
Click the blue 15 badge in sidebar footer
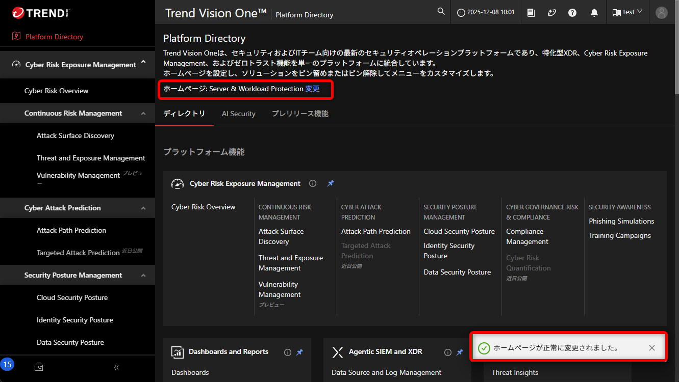pyautogui.click(x=8, y=364)
